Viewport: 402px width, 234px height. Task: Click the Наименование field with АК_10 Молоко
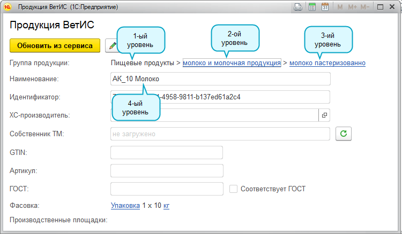[220, 79]
